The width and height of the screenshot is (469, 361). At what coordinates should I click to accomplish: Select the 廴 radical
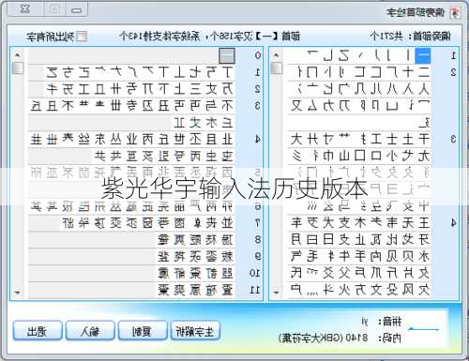424,123
